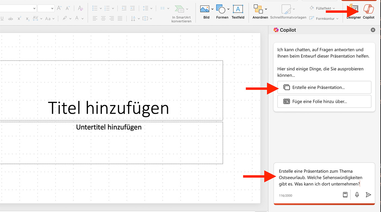Clear all text formatting
Viewport: 381px width, 212px height.
80,8
